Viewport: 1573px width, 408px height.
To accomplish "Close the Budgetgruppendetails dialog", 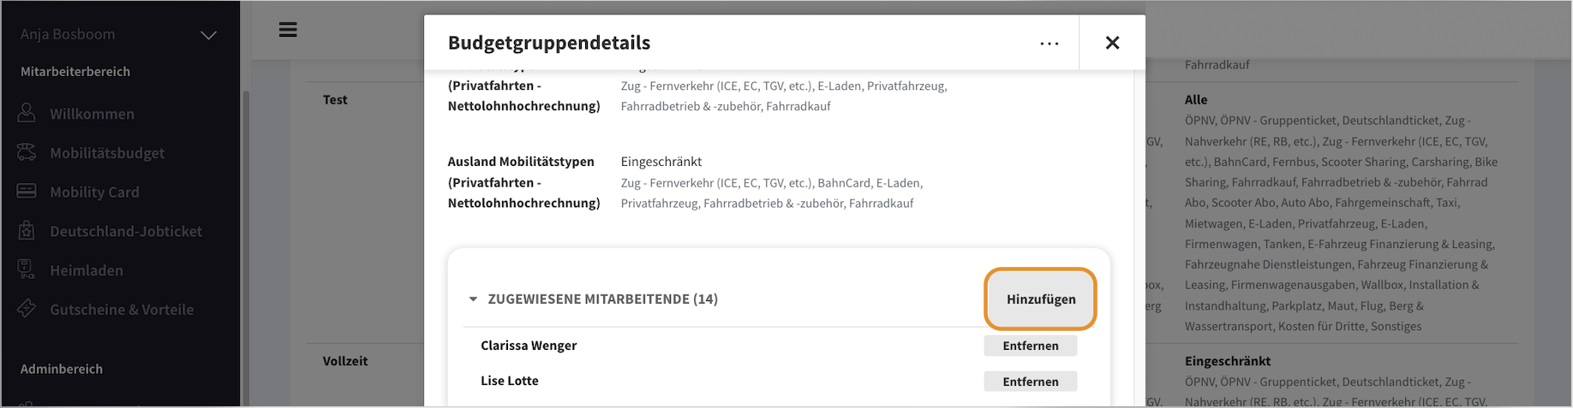I will click(1112, 43).
